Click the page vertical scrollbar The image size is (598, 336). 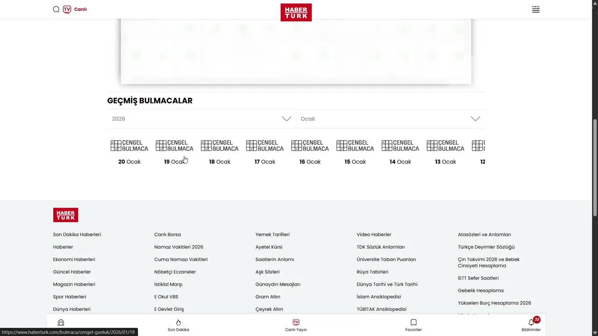point(595,168)
